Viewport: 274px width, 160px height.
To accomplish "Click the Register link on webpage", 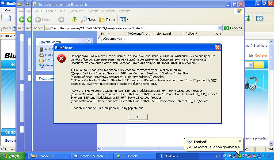I will pyautogui.click(x=261, y=55).
